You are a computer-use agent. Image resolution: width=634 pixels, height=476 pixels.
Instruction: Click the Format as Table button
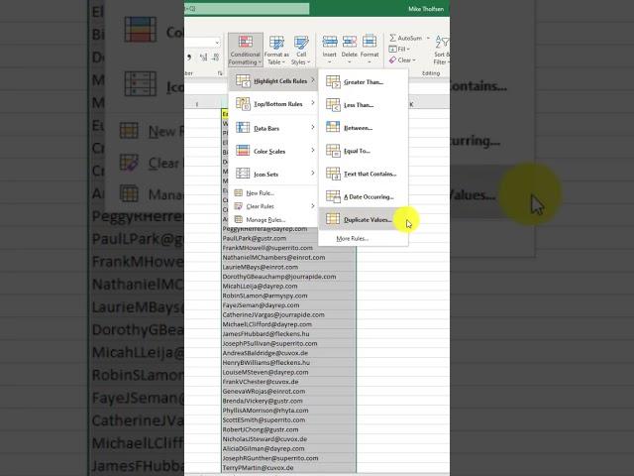(x=276, y=50)
